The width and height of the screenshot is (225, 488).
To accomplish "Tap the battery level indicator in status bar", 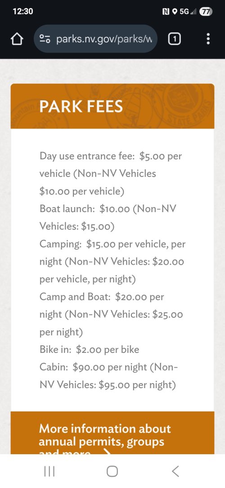I will [206, 12].
